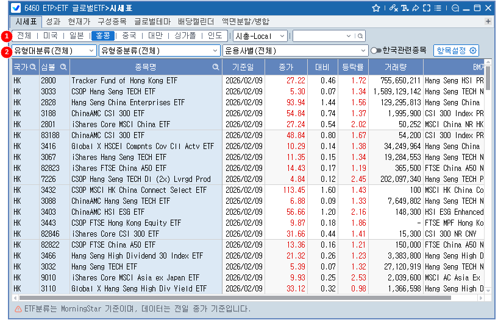This screenshot has width=498, height=320.
Task: Open the 운용사별(전체) dropdown
Action: (x=296, y=50)
